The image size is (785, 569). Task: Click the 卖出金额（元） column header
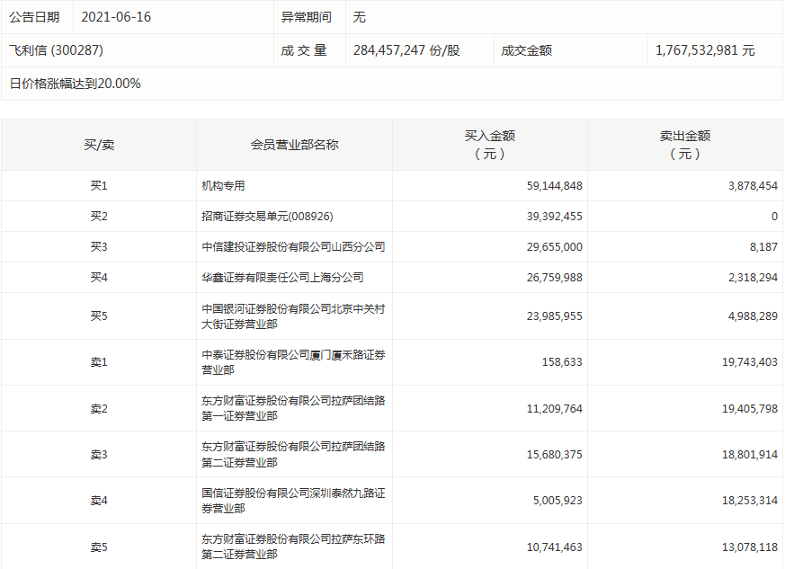[x=685, y=145]
